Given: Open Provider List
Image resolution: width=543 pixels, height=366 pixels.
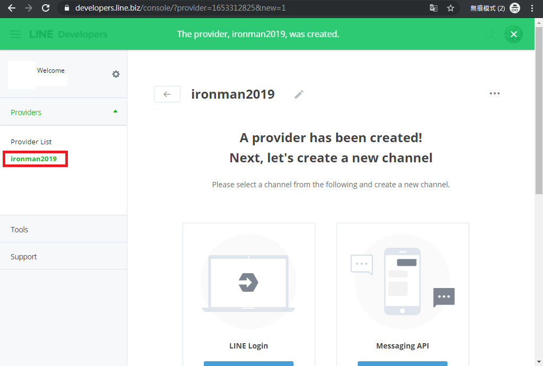Looking at the screenshot, I should pyautogui.click(x=31, y=142).
